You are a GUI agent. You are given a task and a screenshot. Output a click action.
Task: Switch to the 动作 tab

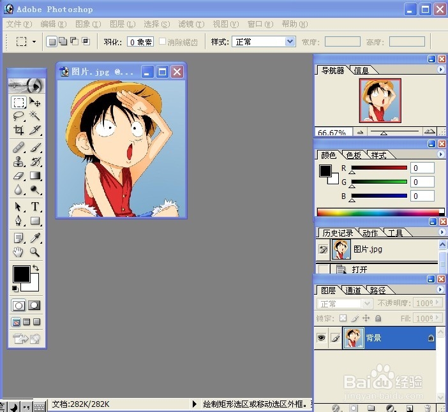click(370, 233)
